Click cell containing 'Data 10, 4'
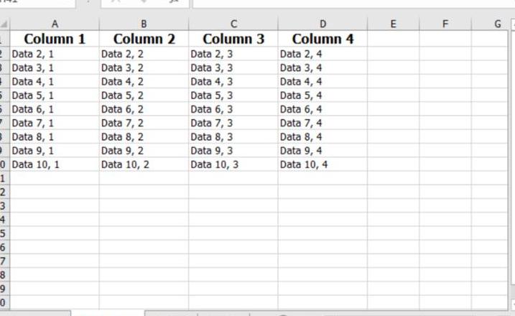The width and height of the screenshot is (515, 316). point(323,164)
